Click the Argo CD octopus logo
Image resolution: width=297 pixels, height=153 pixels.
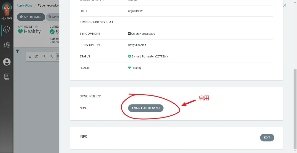[7, 9]
